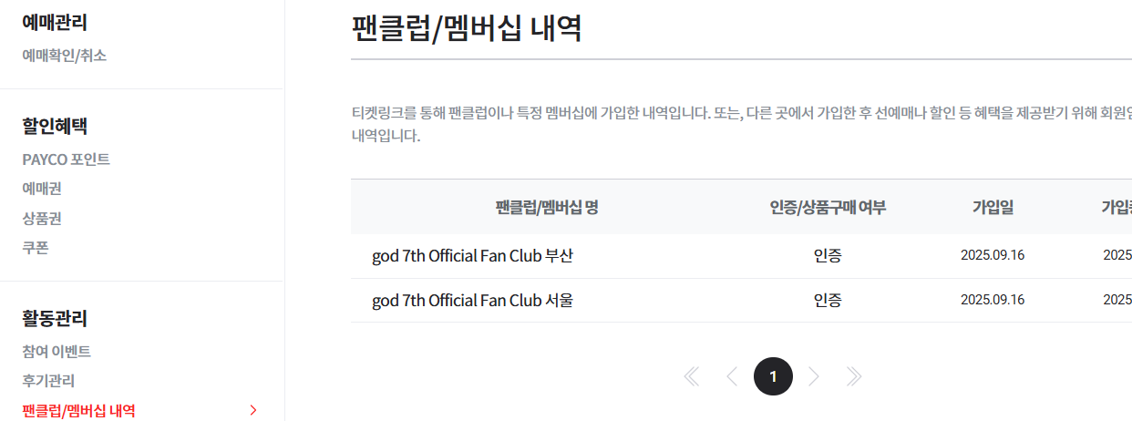Screen dimensions: 1132x421
Task: Go to the first page of results
Action: [x=692, y=376]
